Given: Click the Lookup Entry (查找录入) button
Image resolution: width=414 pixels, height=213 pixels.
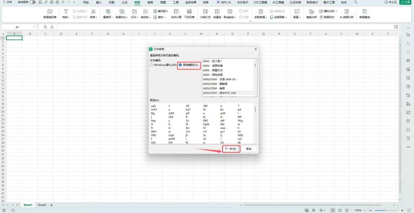Looking at the screenshot, I should coord(161,11).
